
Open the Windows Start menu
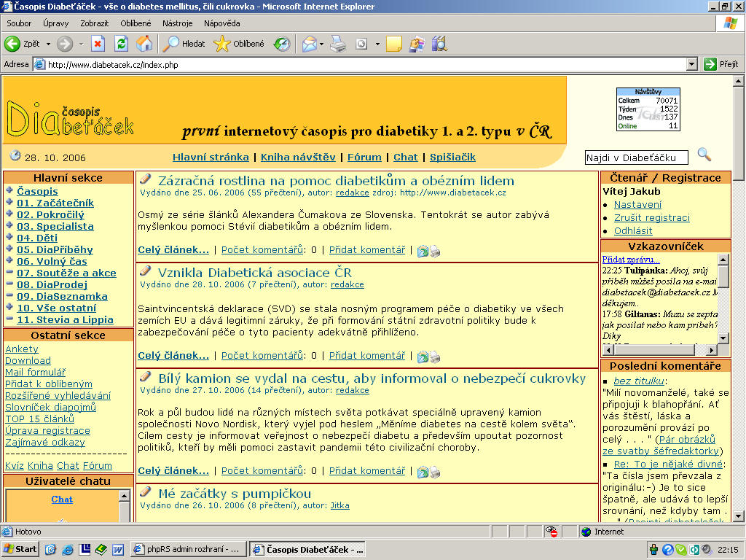pos(20,550)
